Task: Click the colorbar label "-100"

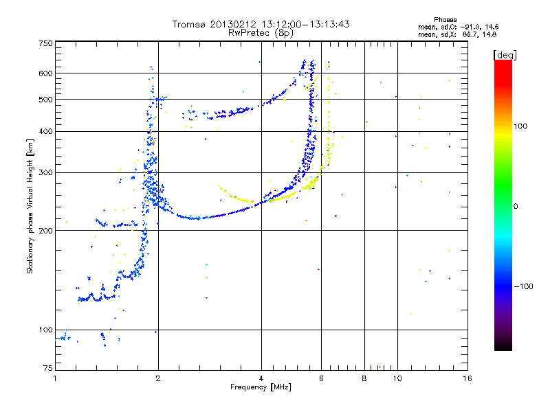Action: coord(523,286)
